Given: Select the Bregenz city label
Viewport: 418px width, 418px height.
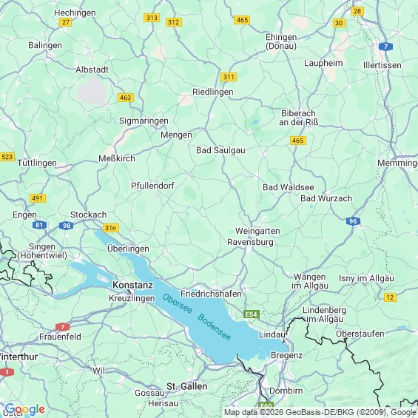Looking at the screenshot, I should [287, 355].
